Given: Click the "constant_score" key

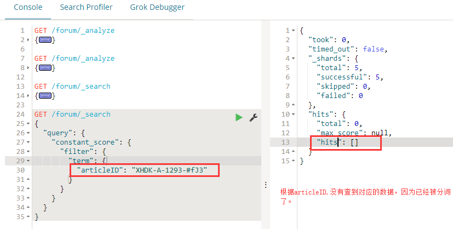Looking at the screenshot, I should pos(87,142).
